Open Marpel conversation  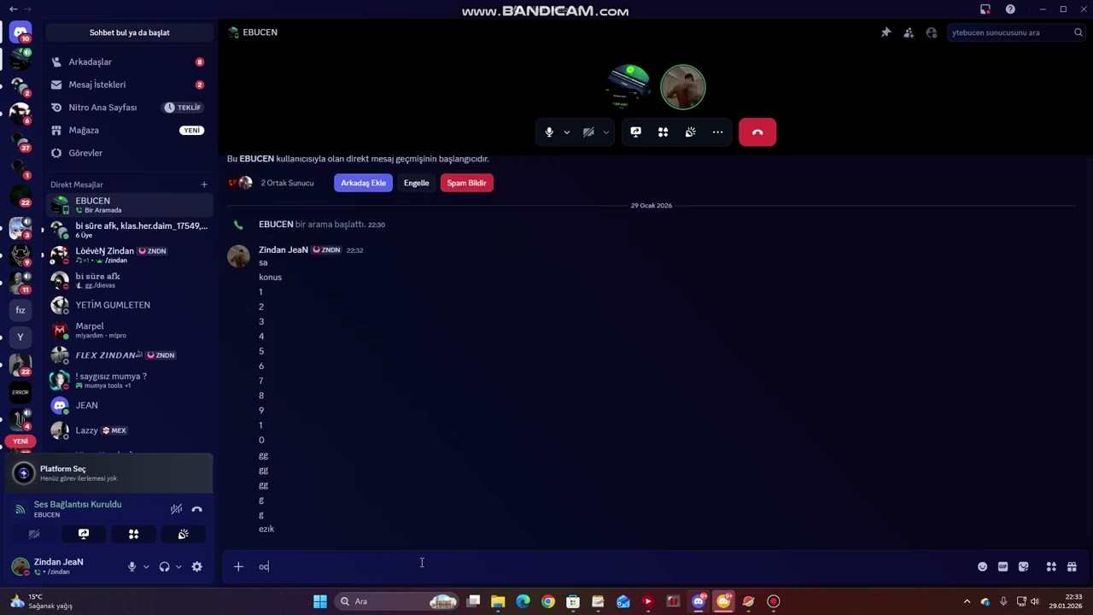[x=130, y=330]
